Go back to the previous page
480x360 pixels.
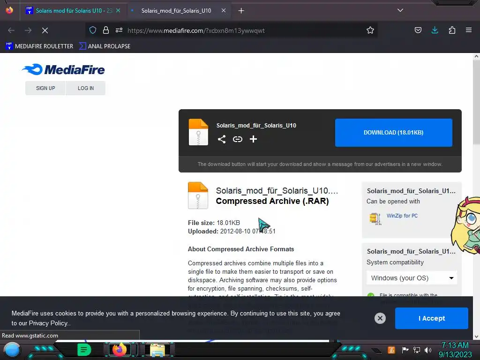11,30
